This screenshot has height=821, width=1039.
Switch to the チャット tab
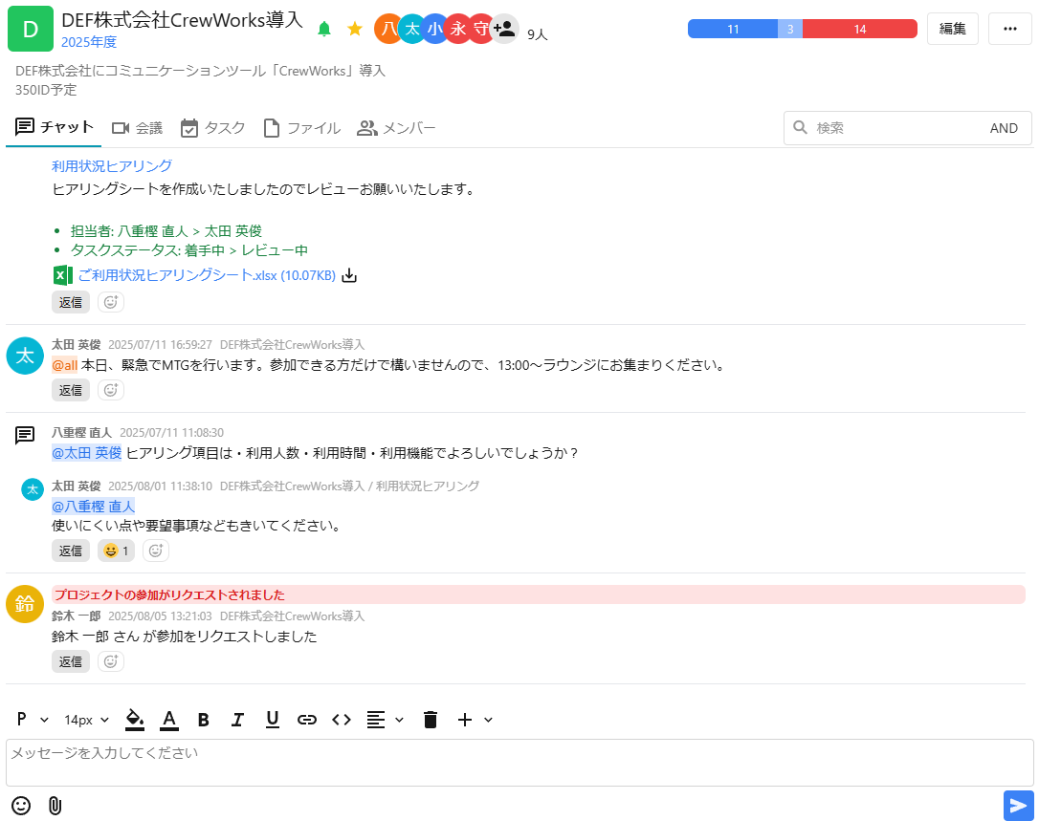(54, 127)
